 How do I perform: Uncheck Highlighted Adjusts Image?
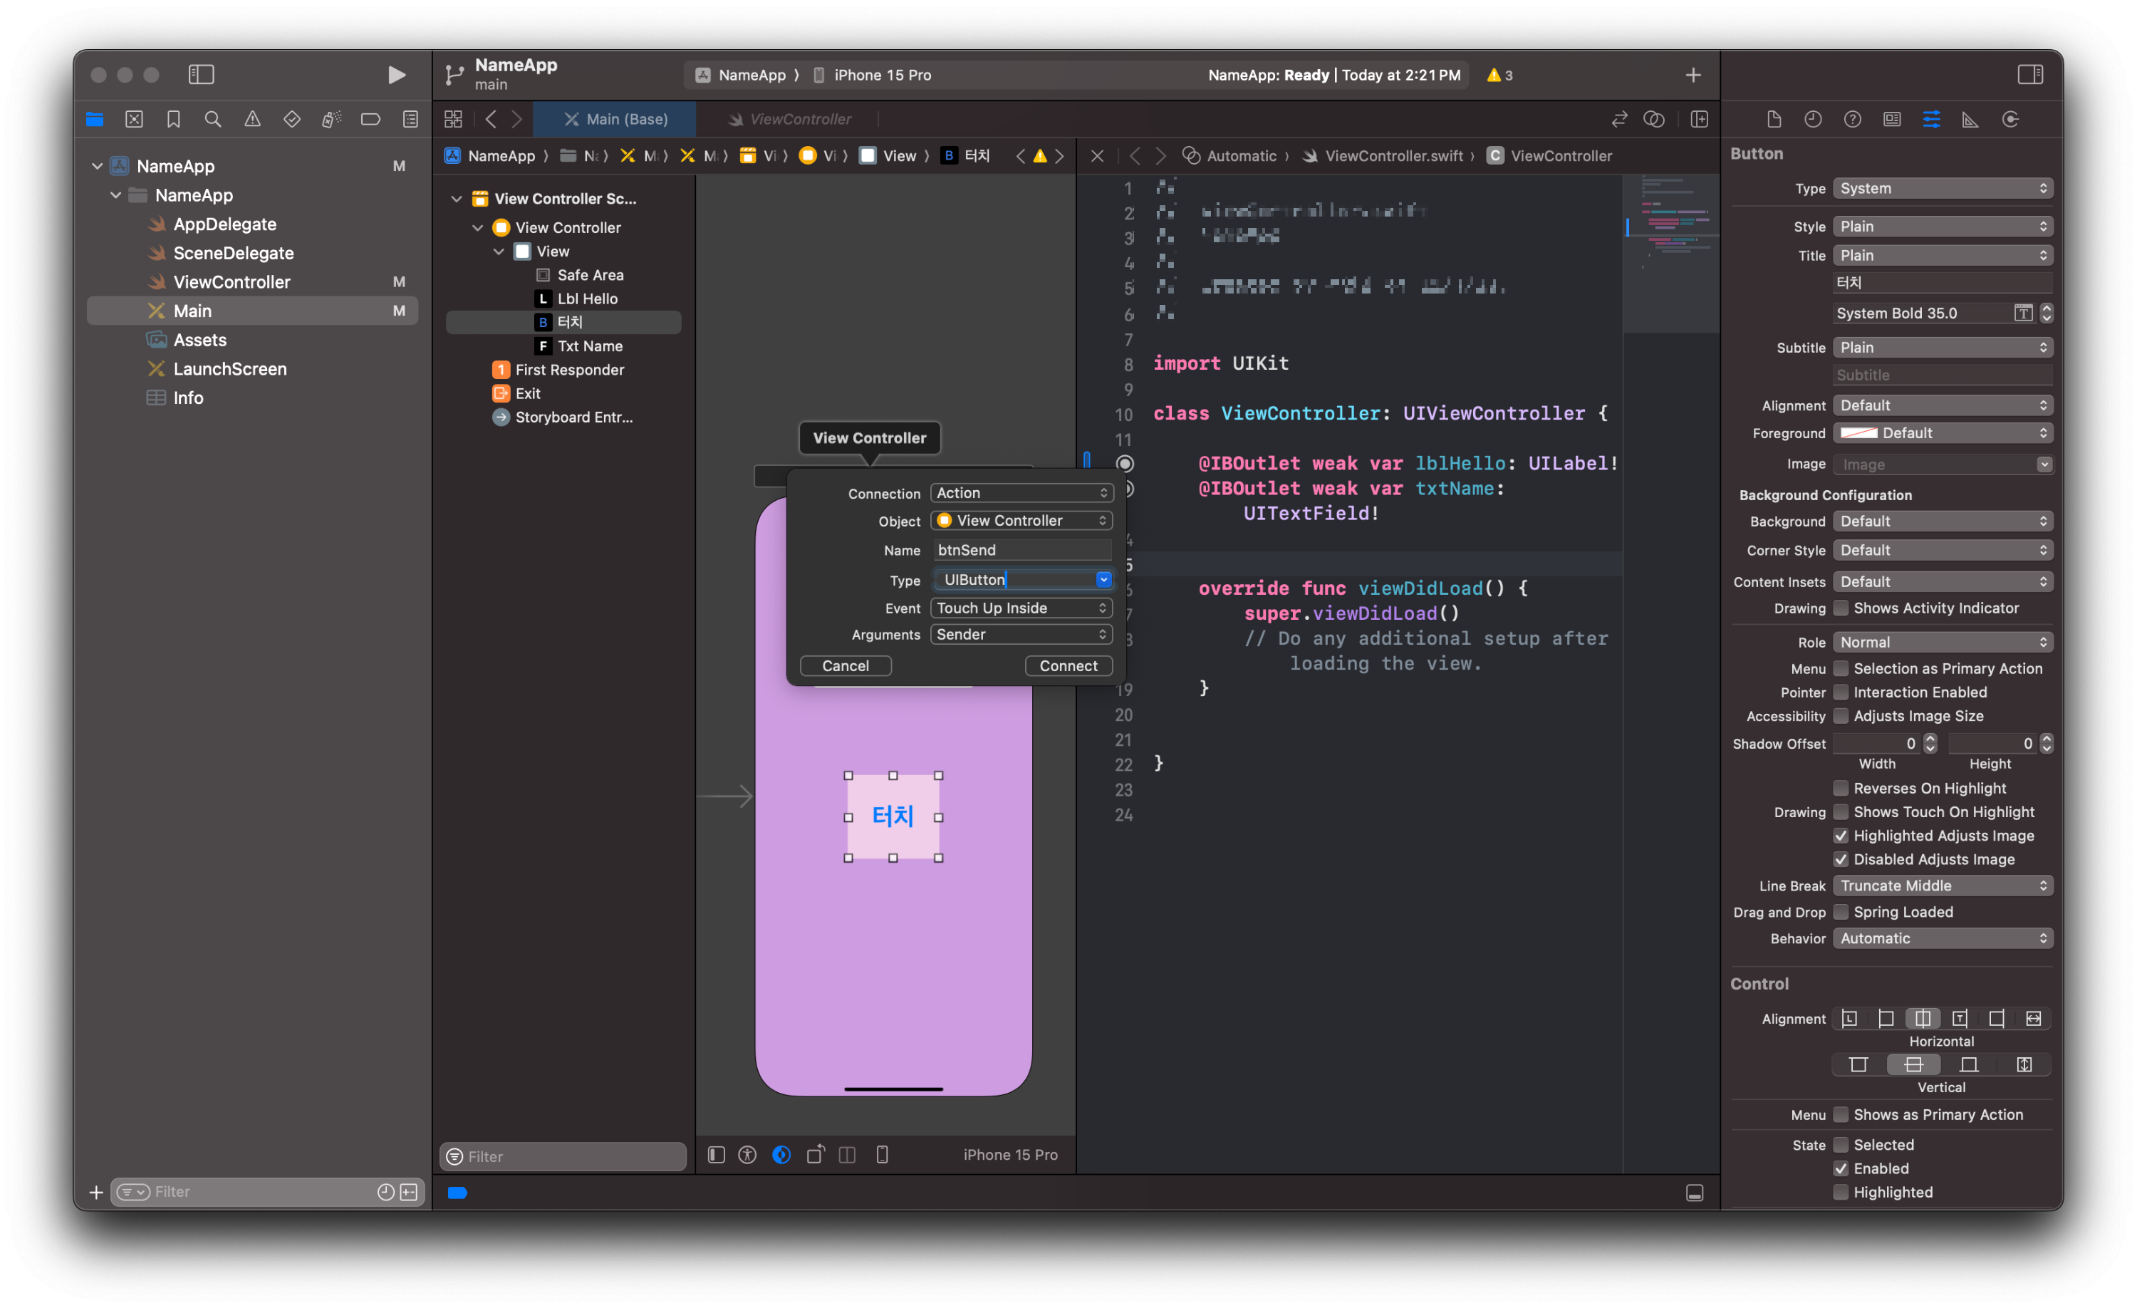pos(1841,835)
